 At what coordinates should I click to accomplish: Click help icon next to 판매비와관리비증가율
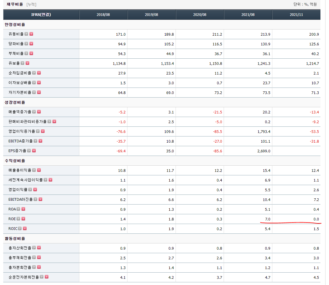tap(49, 121)
